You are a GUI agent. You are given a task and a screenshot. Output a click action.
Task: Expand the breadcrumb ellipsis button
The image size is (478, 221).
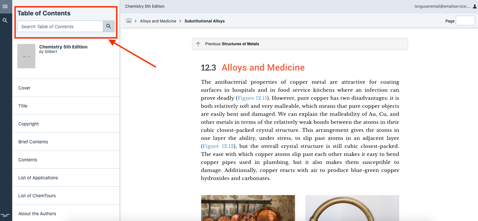pos(129,21)
